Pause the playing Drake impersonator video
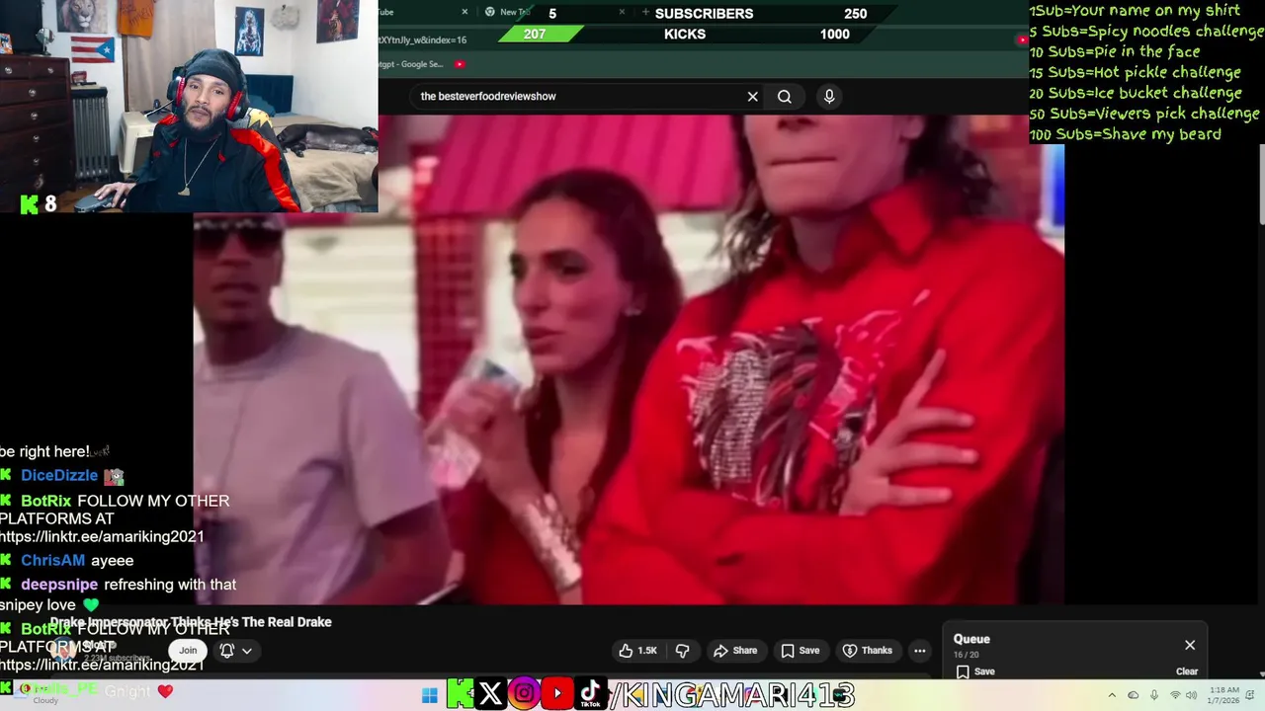Screen dimensions: 1265x711 pos(629,360)
